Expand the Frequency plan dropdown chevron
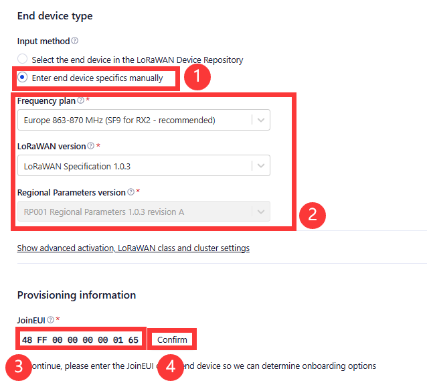427x391 pixels. (261, 120)
